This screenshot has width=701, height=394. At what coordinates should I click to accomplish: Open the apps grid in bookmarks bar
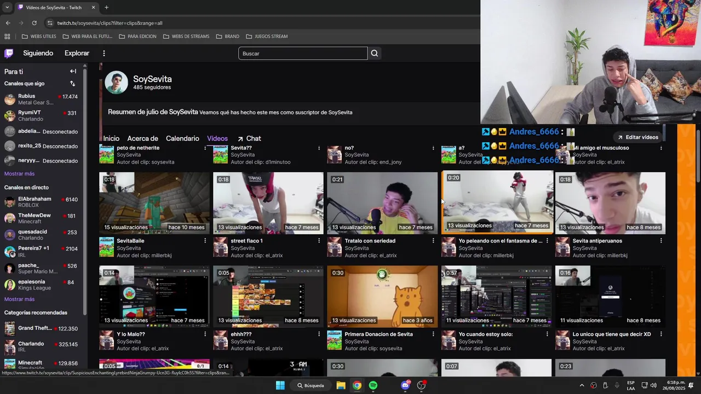(x=7, y=37)
